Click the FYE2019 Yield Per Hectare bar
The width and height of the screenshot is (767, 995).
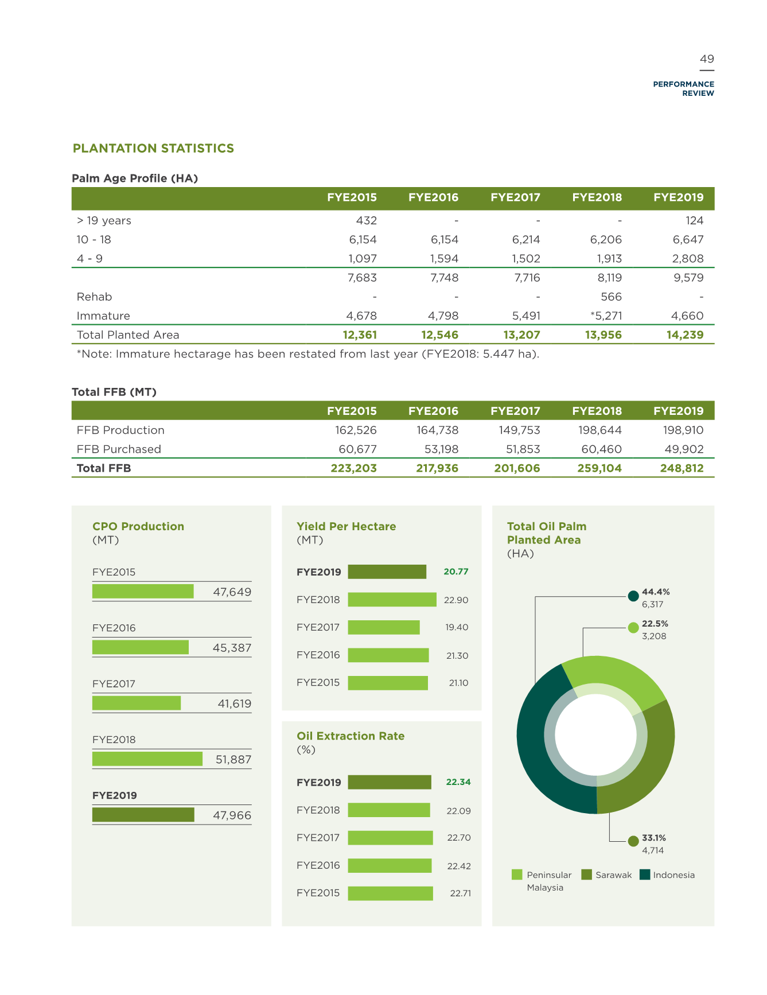tap(387, 572)
